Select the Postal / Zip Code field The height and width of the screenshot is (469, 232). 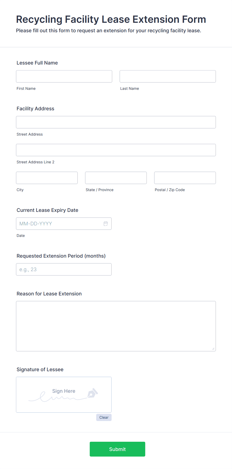coord(185,178)
